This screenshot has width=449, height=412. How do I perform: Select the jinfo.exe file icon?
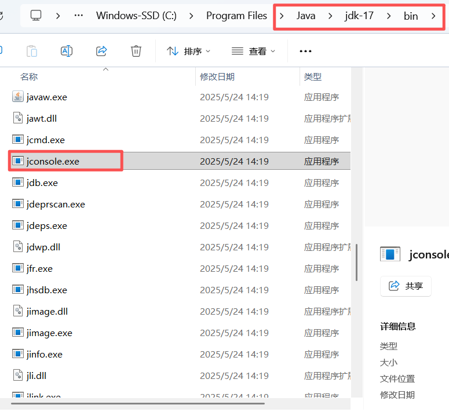click(18, 354)
